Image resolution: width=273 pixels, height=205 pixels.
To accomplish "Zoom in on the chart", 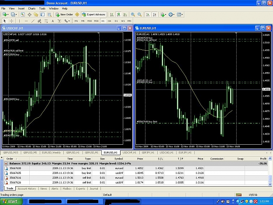I will coord(133,14).
